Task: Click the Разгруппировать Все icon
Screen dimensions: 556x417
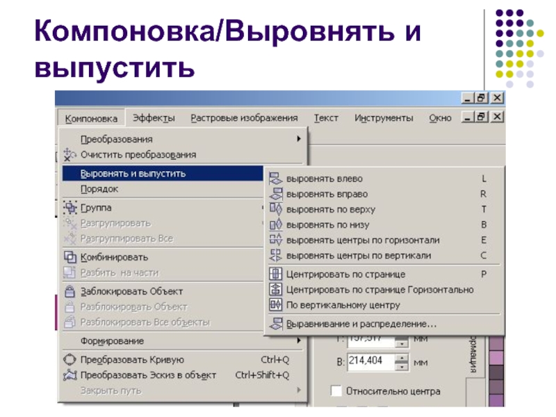Action: (x=70, y=238)
